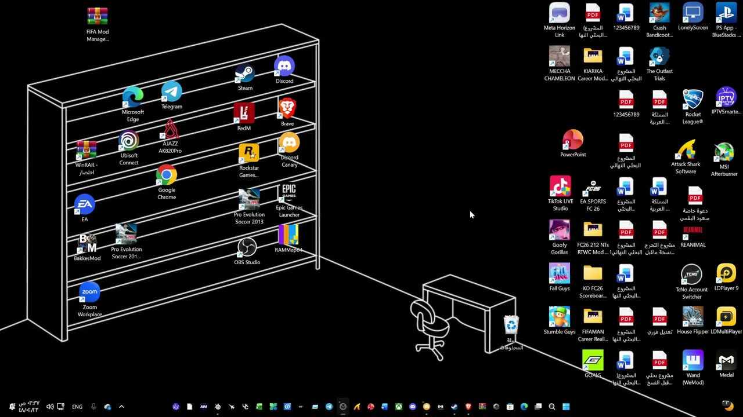The image size is (743, 417).
Task: Click the Fall Guys desktop icon
Action: pos(560,277)
